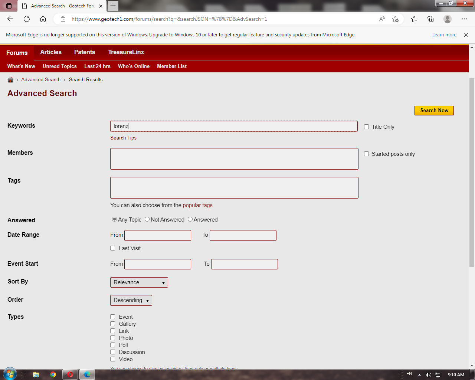475x380 pixels.
Task: Select the Gallery type checkbox
Action: (x=113, y=324)
